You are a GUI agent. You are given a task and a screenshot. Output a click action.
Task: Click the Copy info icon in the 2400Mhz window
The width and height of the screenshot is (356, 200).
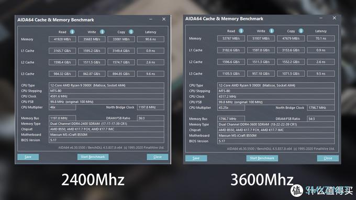coord(131,32)
